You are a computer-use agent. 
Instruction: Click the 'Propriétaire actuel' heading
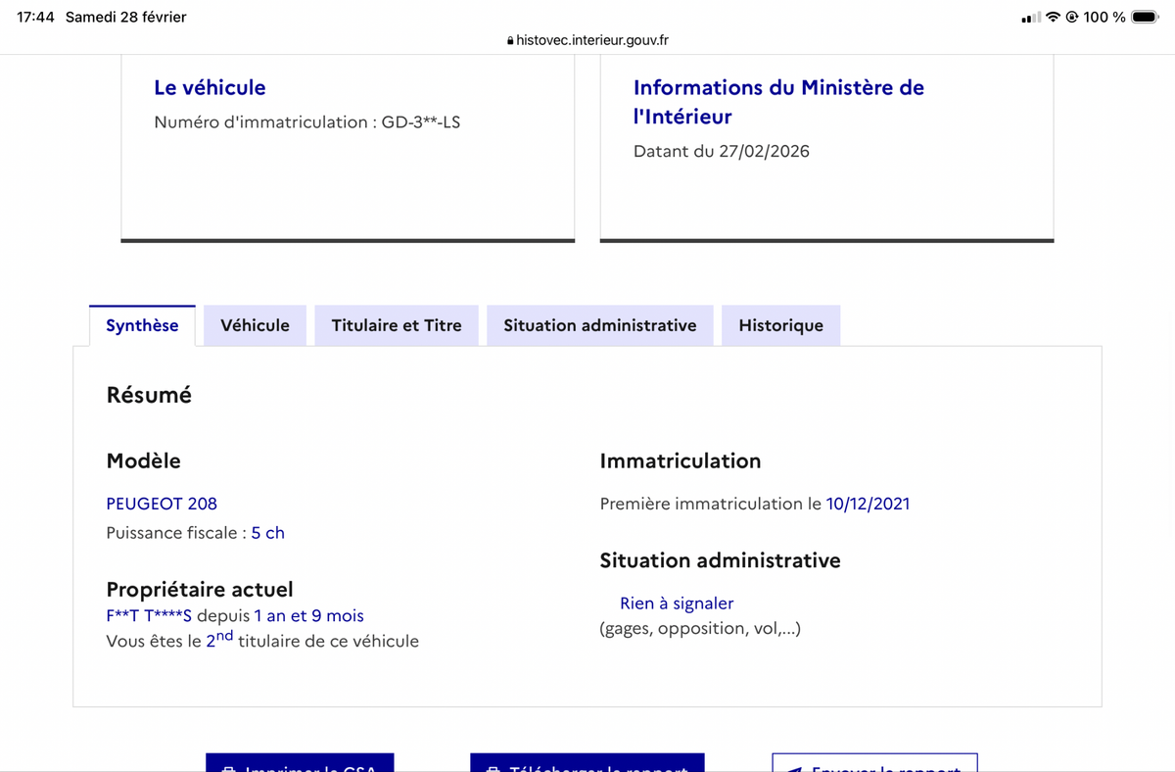click(200, 590)
